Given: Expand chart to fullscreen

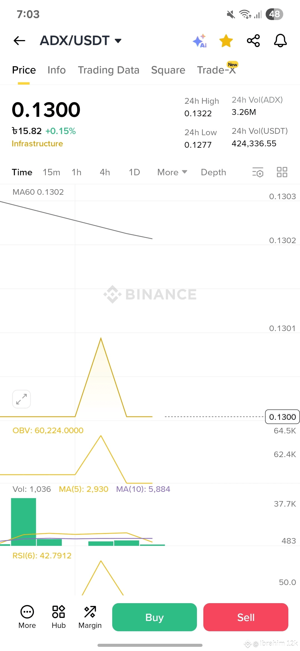Looking at the screenshot, I should point(21,399).
